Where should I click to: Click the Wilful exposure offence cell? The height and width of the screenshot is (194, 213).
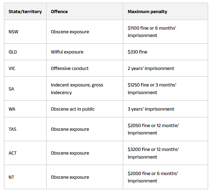coord(85,52)
